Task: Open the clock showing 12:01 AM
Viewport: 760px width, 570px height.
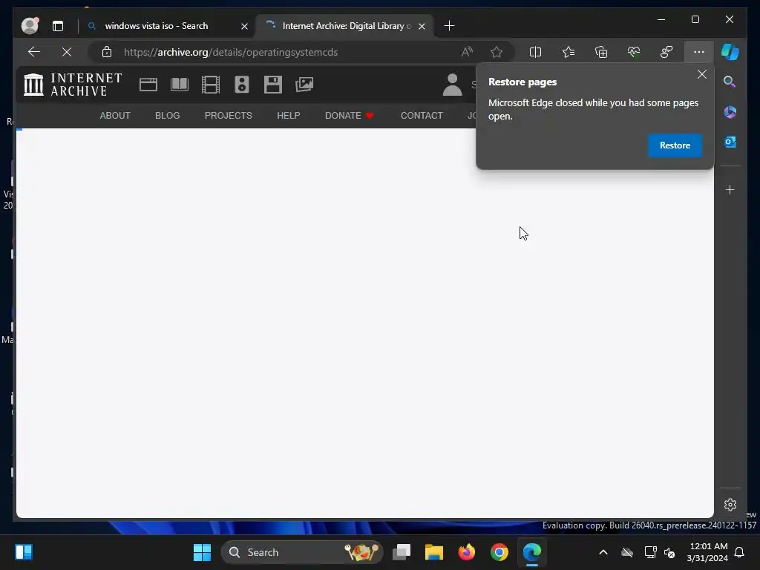Action: click(x=707, y=552)
